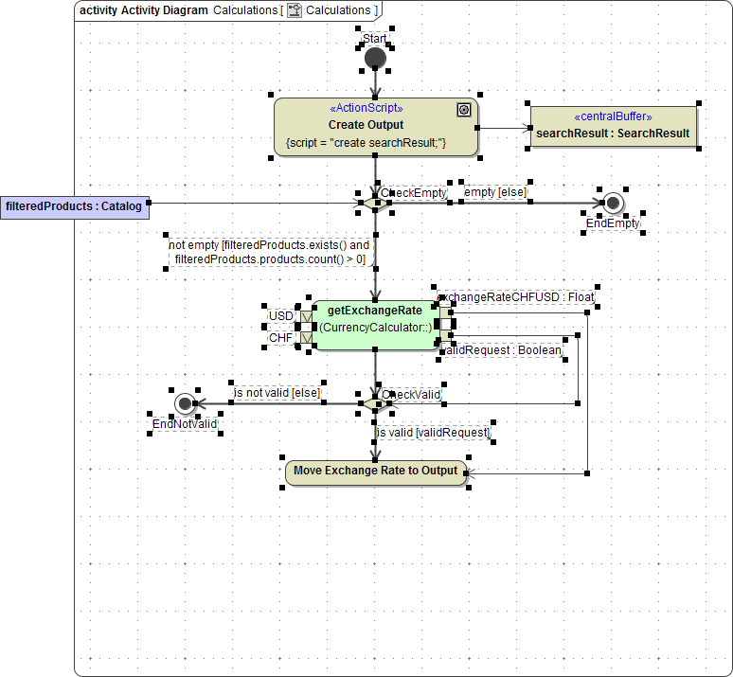Image resolution: width=733 pixels, height=677 pixels.
Task: Select the USD input pin
Action: click(306, 316)
